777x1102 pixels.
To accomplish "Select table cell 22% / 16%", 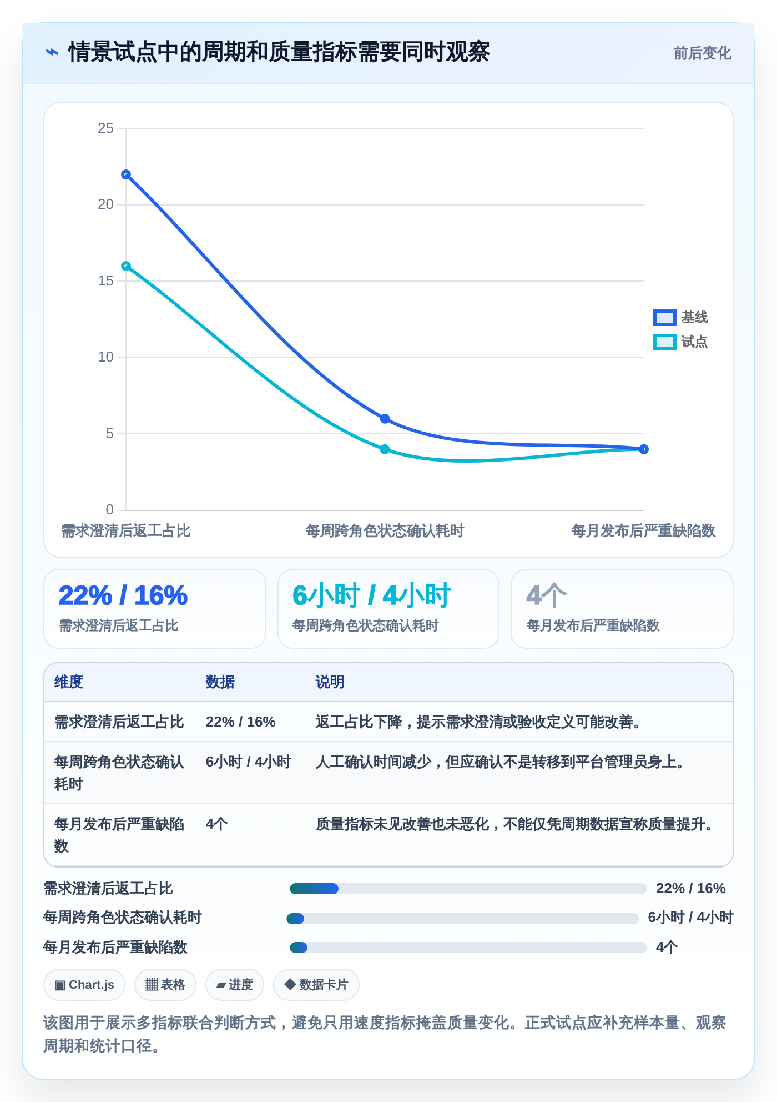I will [x=241, y=722].
